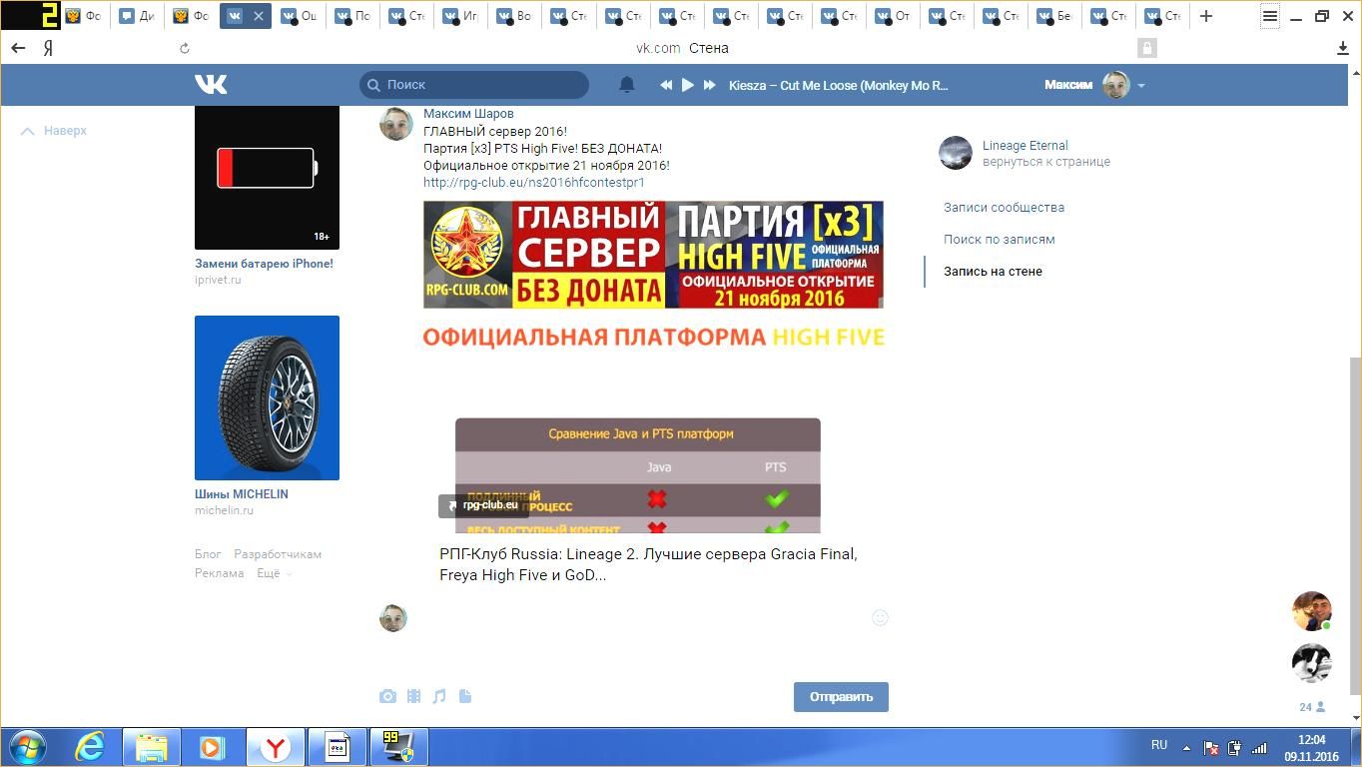Click RU language indicator in tray
Screen dimensions: 1362x767
tap(1159, 745)
